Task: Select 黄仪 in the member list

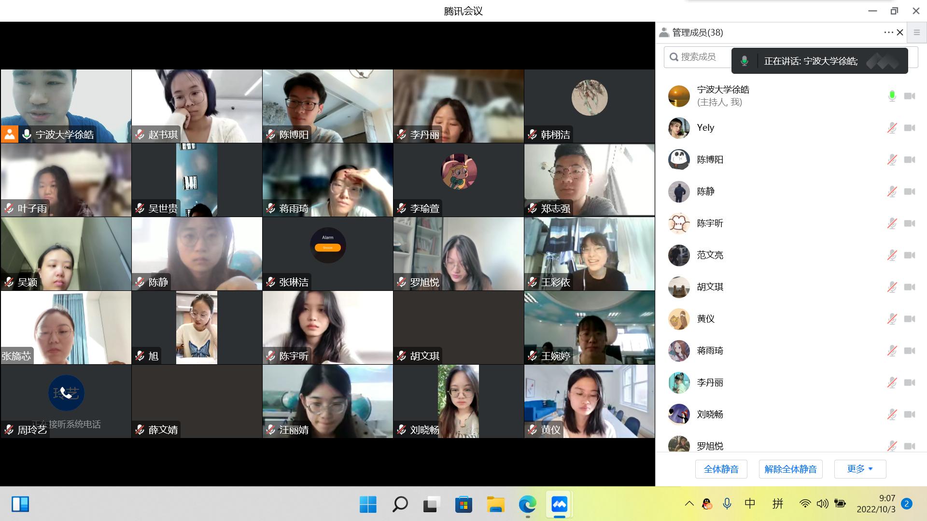Action: [705, 319]
